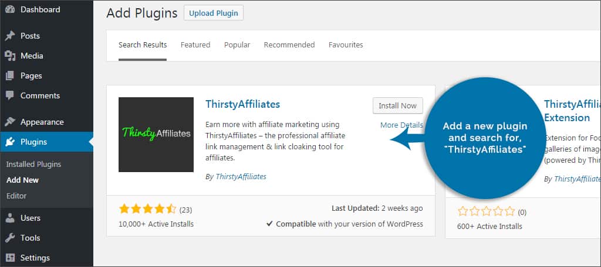Click the Tools wrench icon
This screenshot has width=601, height=267.
[x=10, y=238]
